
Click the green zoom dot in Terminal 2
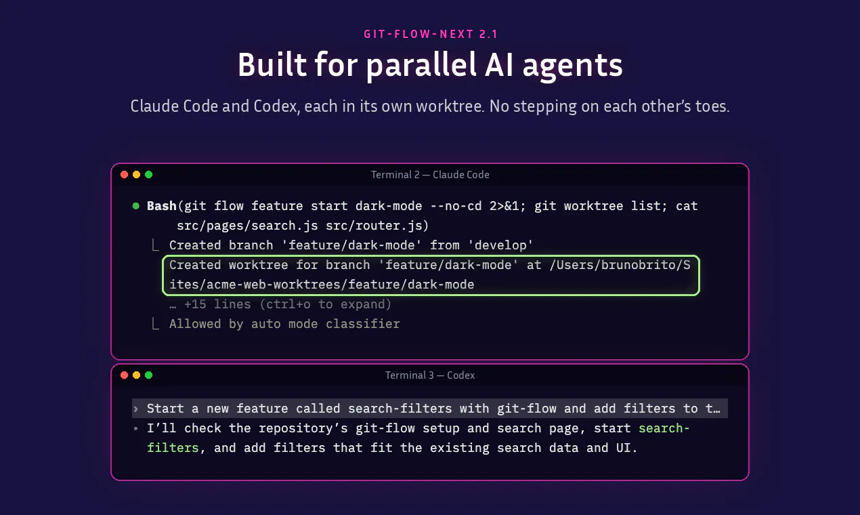149,175
